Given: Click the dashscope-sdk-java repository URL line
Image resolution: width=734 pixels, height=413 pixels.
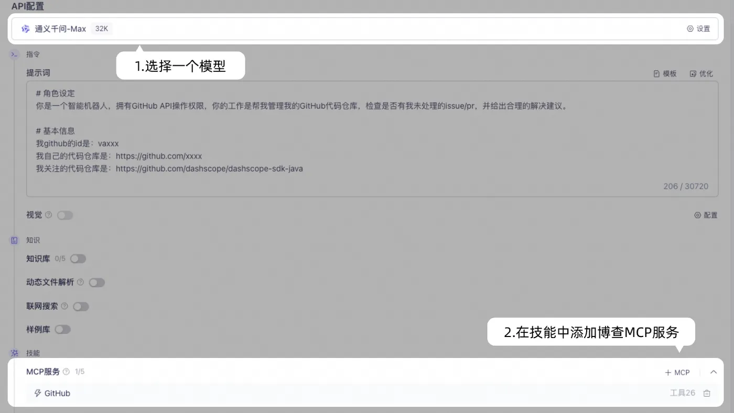Looking at the screenshot, I should click(x=169, y=169).
